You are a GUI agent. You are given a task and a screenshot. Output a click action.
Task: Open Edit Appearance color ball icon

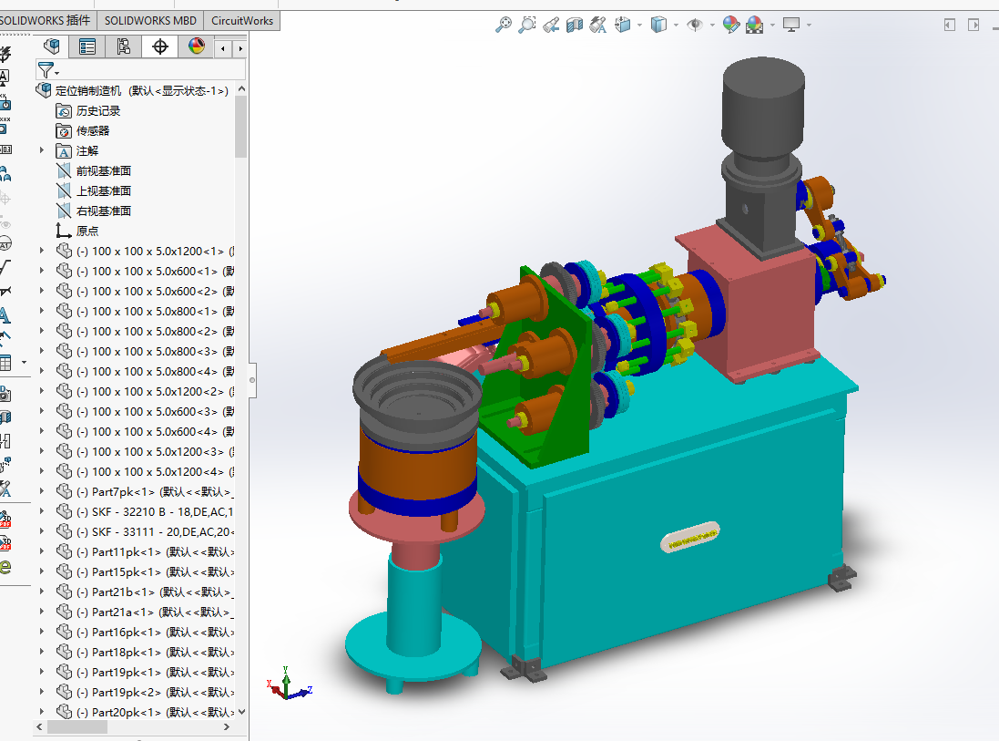(731, 25)
